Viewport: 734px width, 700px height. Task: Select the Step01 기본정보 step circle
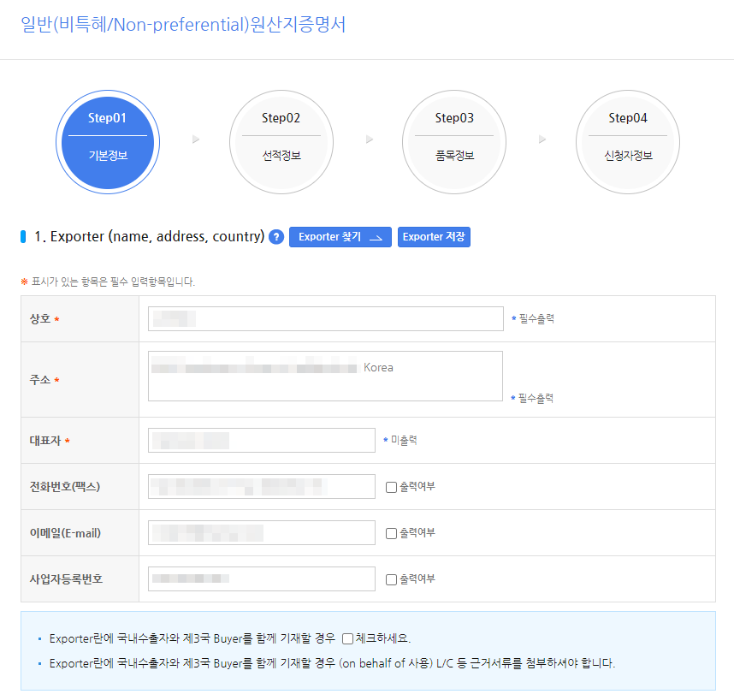point(108,142)
